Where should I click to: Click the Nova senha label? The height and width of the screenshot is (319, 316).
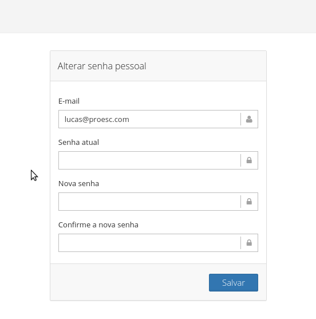pos(78,183)
